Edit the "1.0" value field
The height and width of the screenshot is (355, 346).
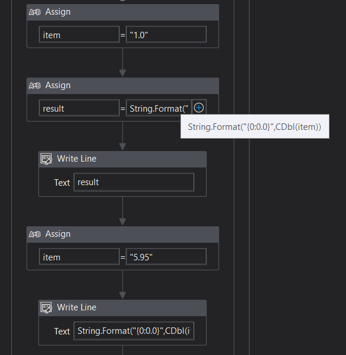click(x=166, y=35)
